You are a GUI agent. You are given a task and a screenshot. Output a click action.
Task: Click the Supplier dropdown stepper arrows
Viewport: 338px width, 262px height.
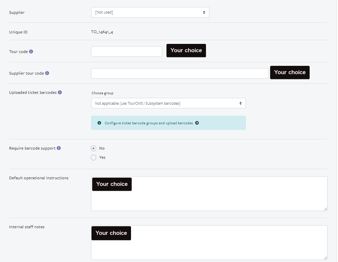pyautogui.click(x=204, y=12)
